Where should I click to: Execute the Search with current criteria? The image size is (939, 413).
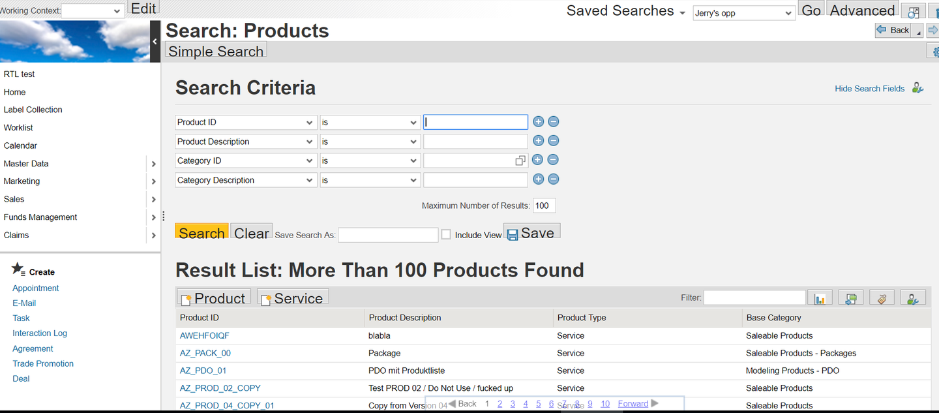(x=201, y=232)
